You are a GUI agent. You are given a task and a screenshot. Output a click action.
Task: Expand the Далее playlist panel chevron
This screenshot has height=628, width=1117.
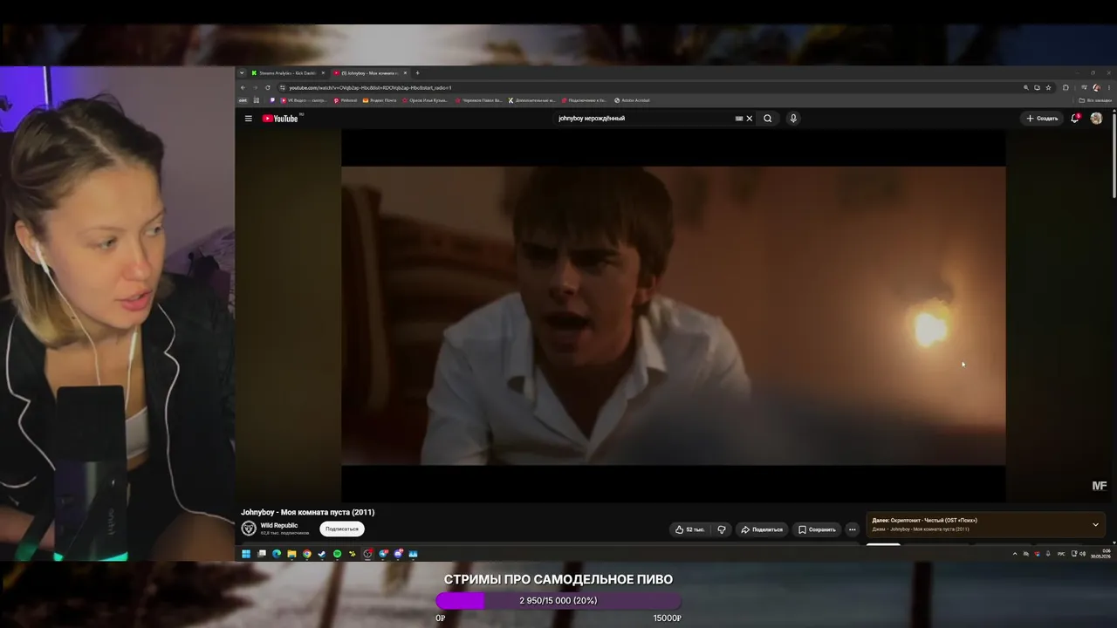1095,525
